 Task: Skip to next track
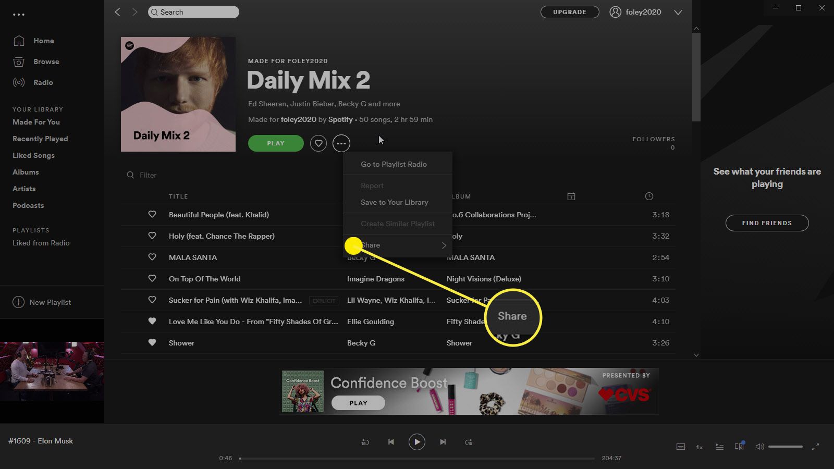(443, 442)
